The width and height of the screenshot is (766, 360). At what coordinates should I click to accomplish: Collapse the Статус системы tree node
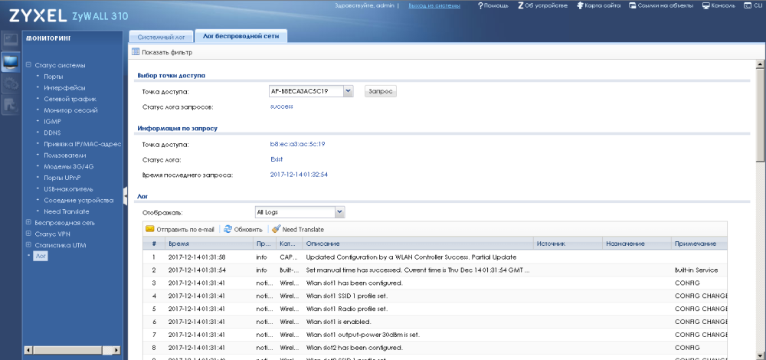(28, 65)
